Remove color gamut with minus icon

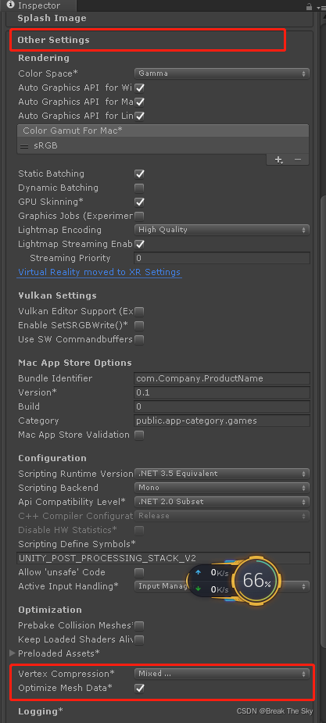pos(298,159)
